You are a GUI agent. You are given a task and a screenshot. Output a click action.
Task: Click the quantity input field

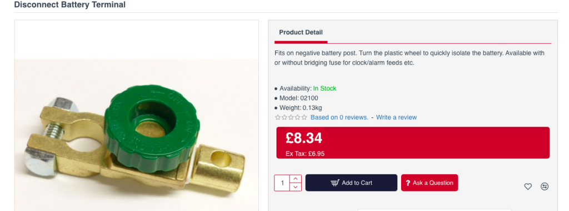[282, 183]
